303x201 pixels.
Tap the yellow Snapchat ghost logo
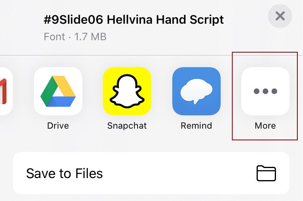(x=127, y=91)
